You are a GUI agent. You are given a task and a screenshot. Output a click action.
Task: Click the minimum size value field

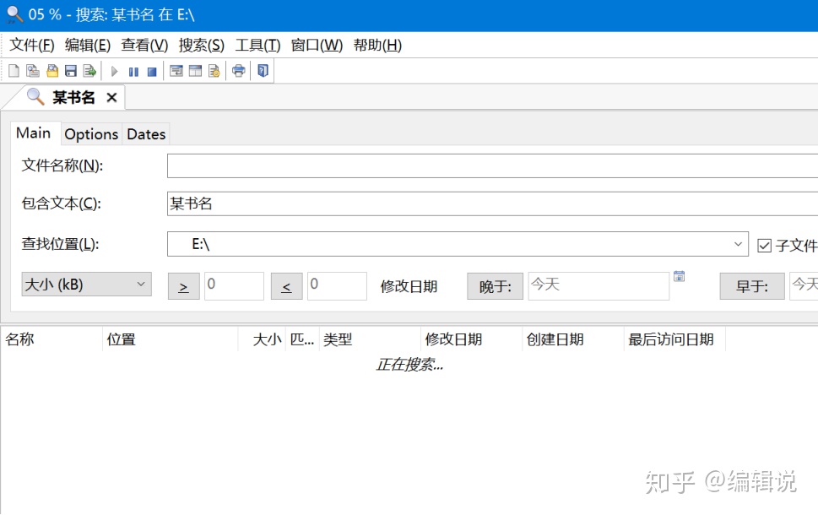click(234, 286)
